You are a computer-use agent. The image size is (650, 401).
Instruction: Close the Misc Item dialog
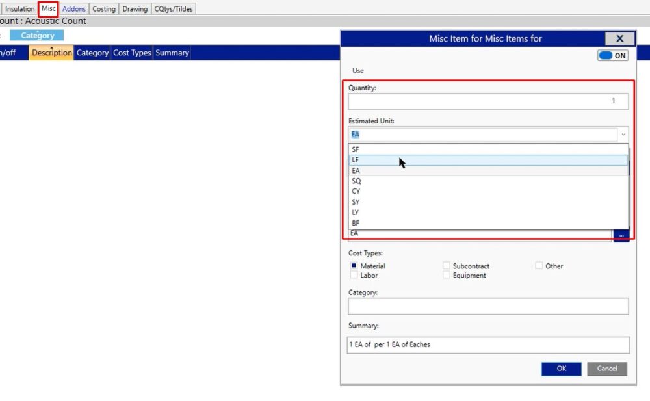619,39
